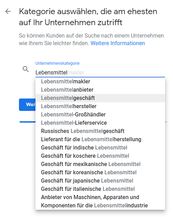Choose Anbieter von Maschinen für Lebensmittelindustrie
This screenshot has width=173, height=217.
[100, 201]
